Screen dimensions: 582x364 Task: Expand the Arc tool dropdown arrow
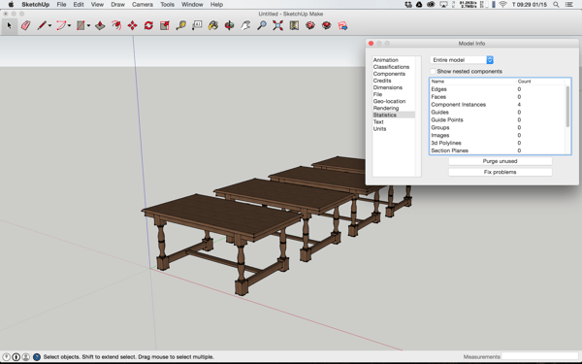[69, 26]
